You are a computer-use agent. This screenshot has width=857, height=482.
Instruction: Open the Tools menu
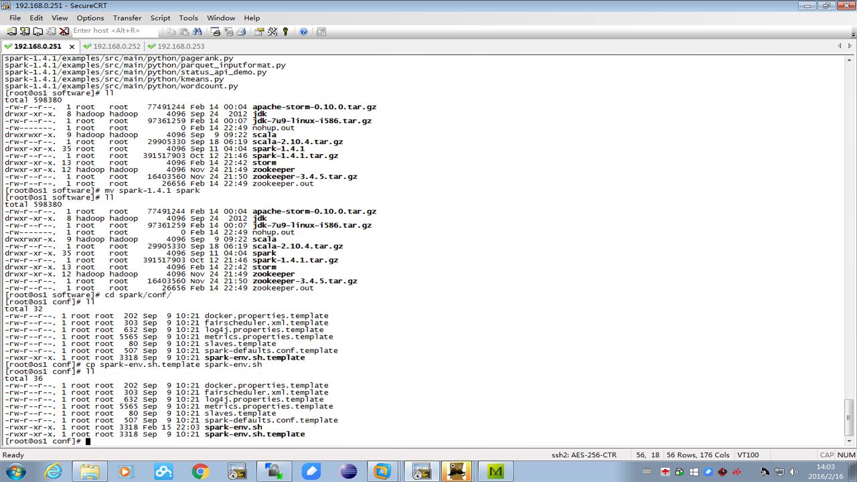(188, 18)
